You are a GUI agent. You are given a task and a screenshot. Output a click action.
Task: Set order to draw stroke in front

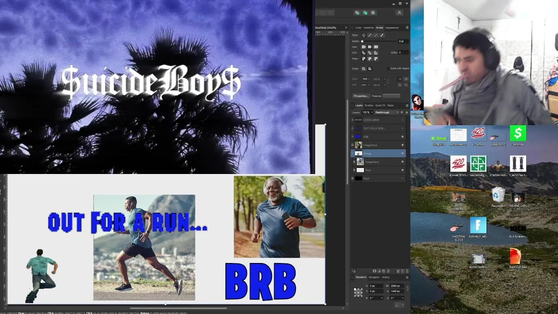click(x=370, y=69)
